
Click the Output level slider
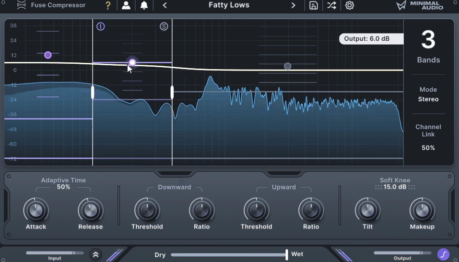[x=402, y=253]
